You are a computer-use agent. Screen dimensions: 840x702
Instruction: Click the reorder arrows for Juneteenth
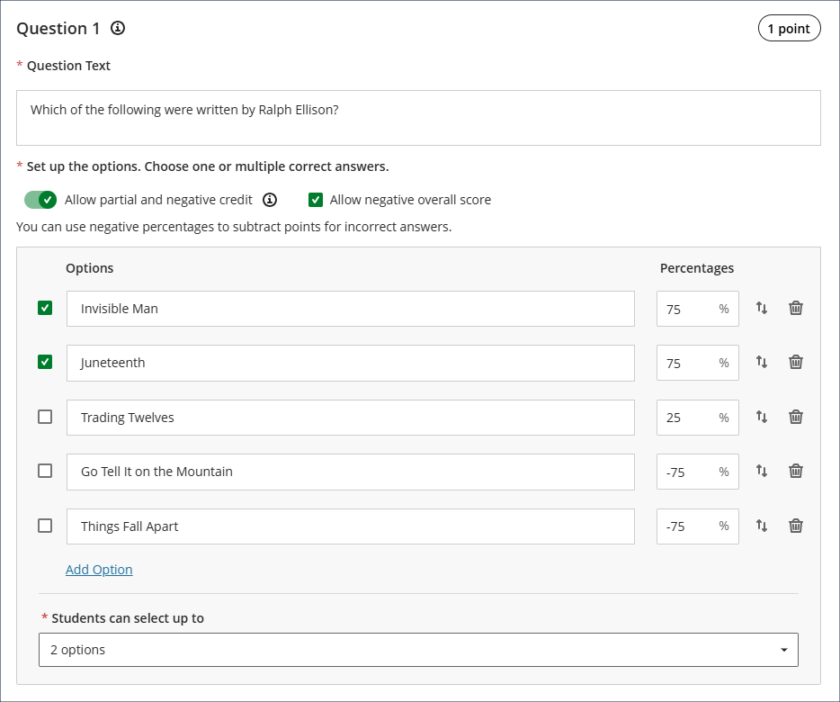coord(762,362)
